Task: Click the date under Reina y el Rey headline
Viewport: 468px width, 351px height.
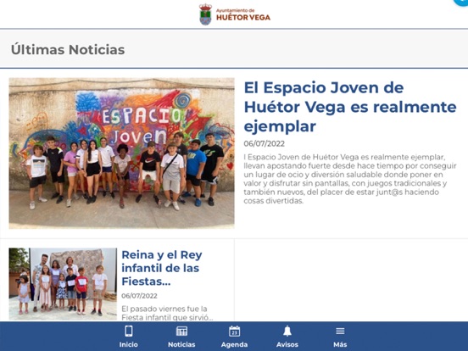Action: pos(139,296)
